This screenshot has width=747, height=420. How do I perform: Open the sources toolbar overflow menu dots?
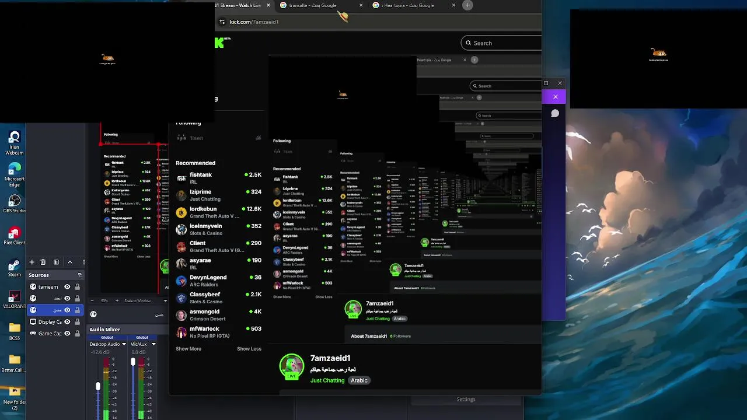[x=83, y=262]
